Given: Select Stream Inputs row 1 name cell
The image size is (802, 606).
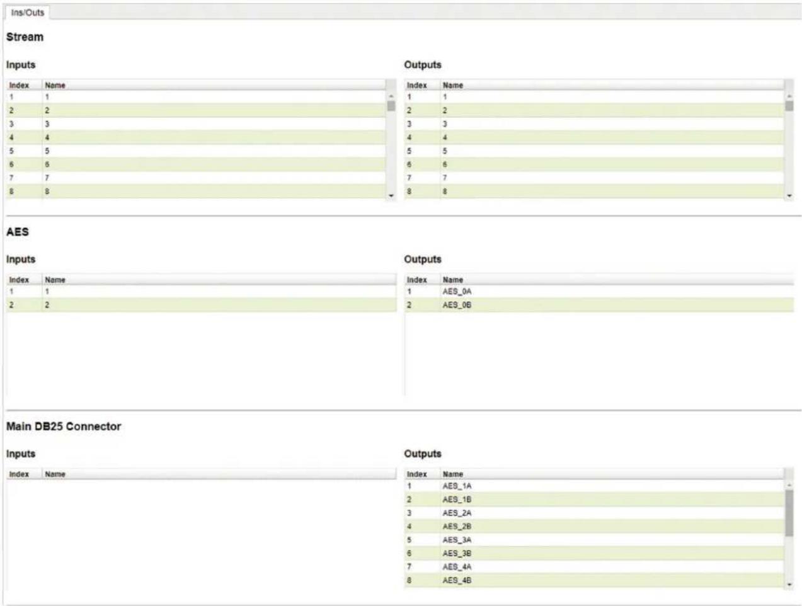Looking at the screenshot, I should click(214, 97).
